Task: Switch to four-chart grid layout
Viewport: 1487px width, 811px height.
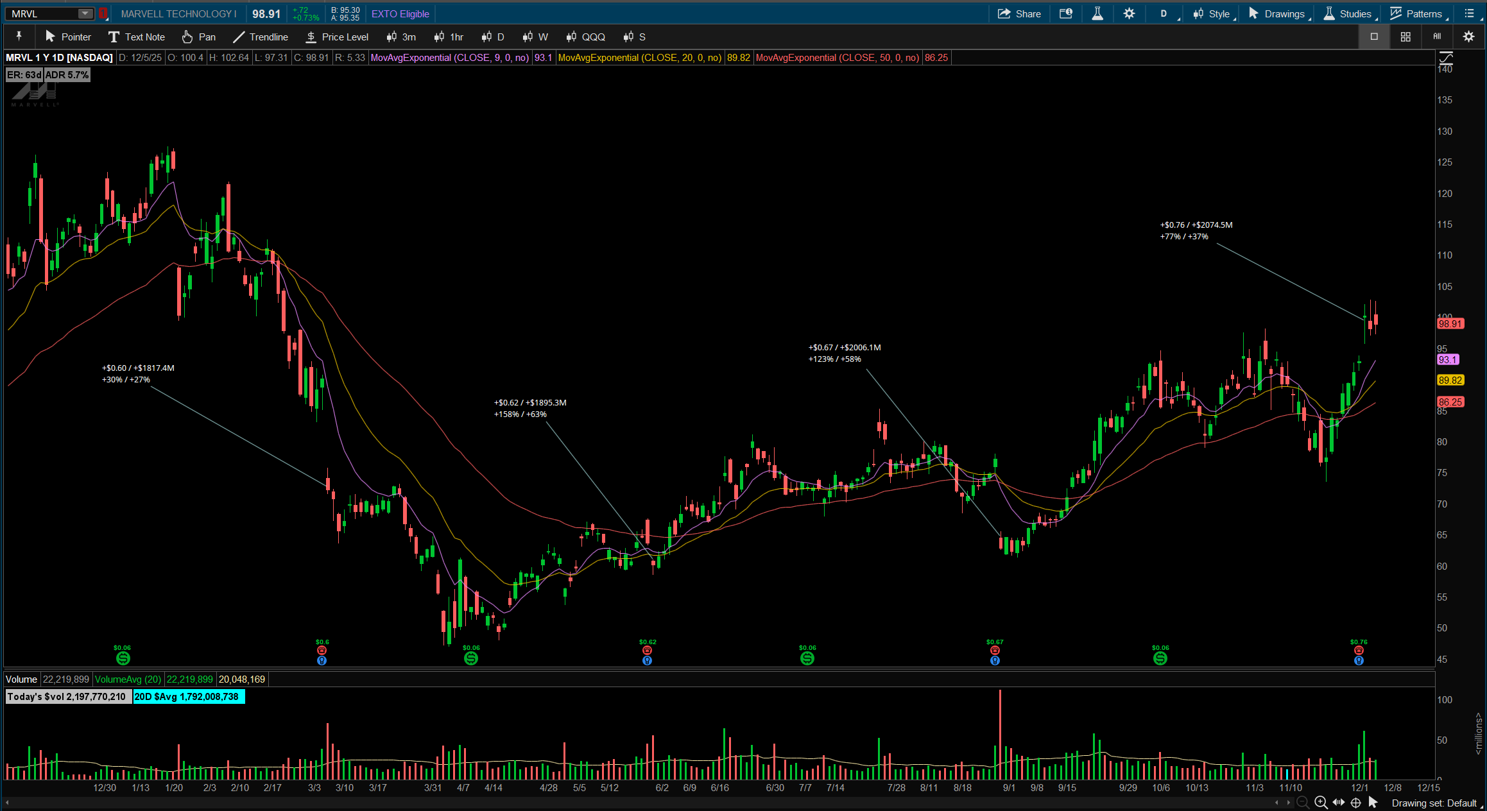Action: [x=1405, y=37]
